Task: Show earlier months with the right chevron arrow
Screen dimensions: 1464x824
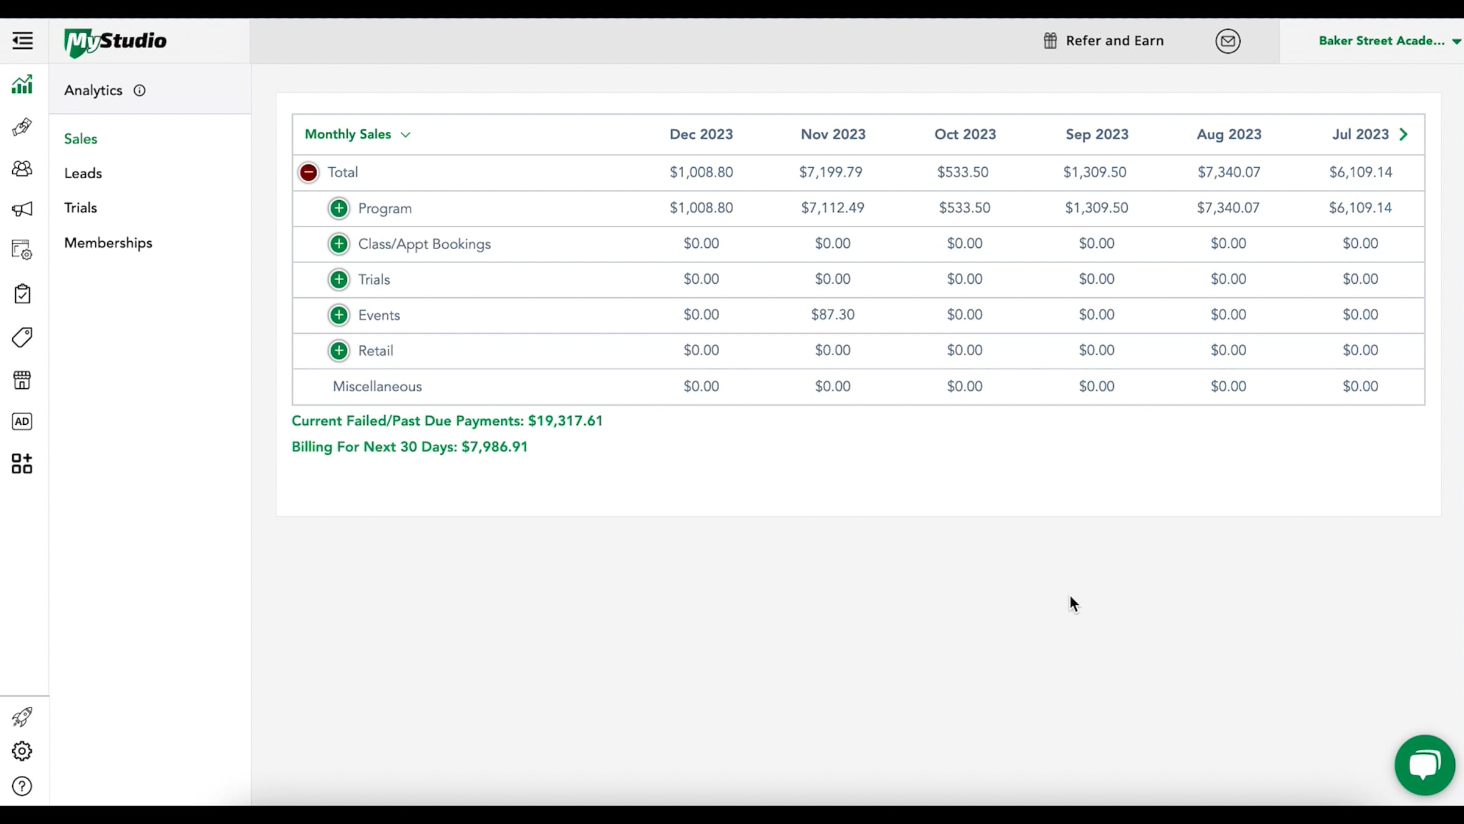Action: click(x=1404, y=134)
